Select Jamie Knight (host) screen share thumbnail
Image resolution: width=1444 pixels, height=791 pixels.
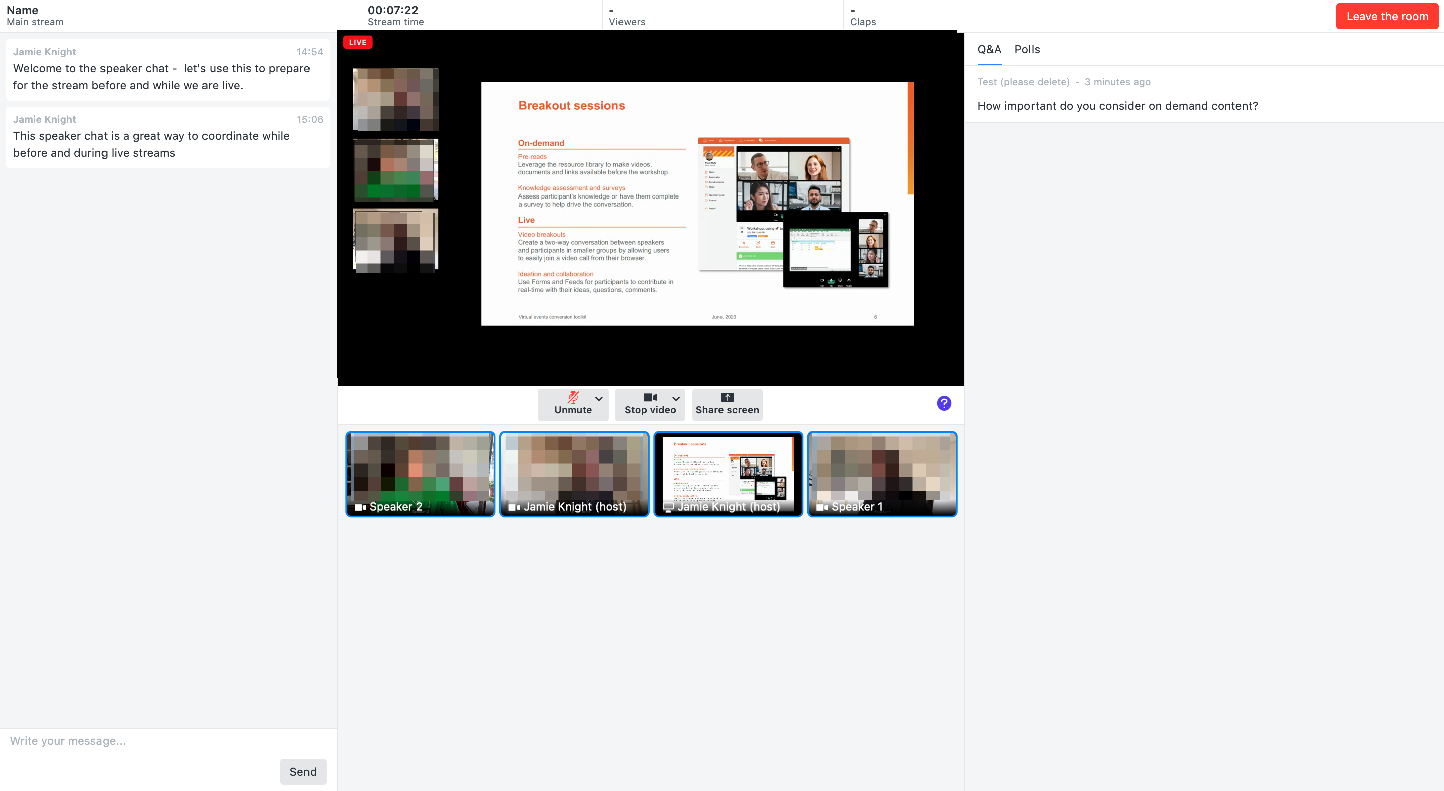pos(728,474)
